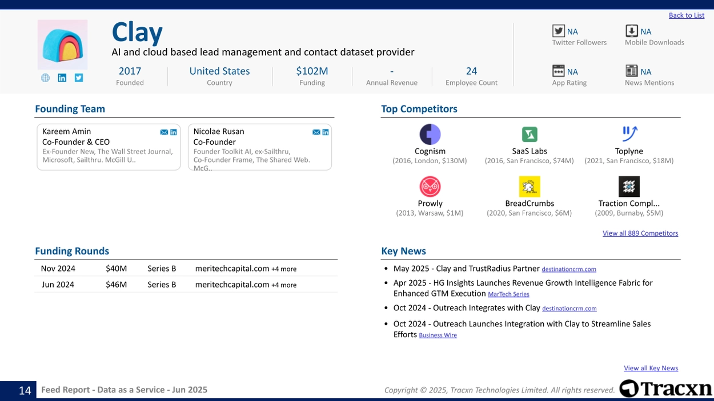
Task: Click the Clay rainbow logo image
Action: (x=63, y=45)
